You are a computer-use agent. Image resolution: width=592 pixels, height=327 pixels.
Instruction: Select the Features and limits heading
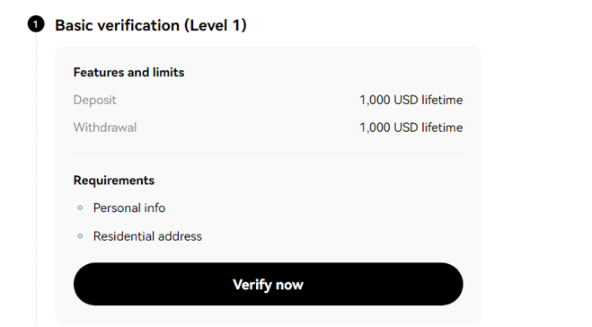tap(128, 72)
